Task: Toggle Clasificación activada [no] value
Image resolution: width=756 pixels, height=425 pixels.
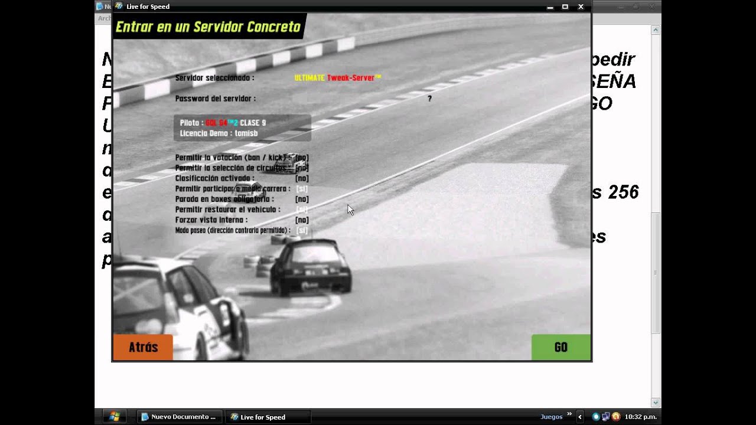Action: click(x=302, y=178)
